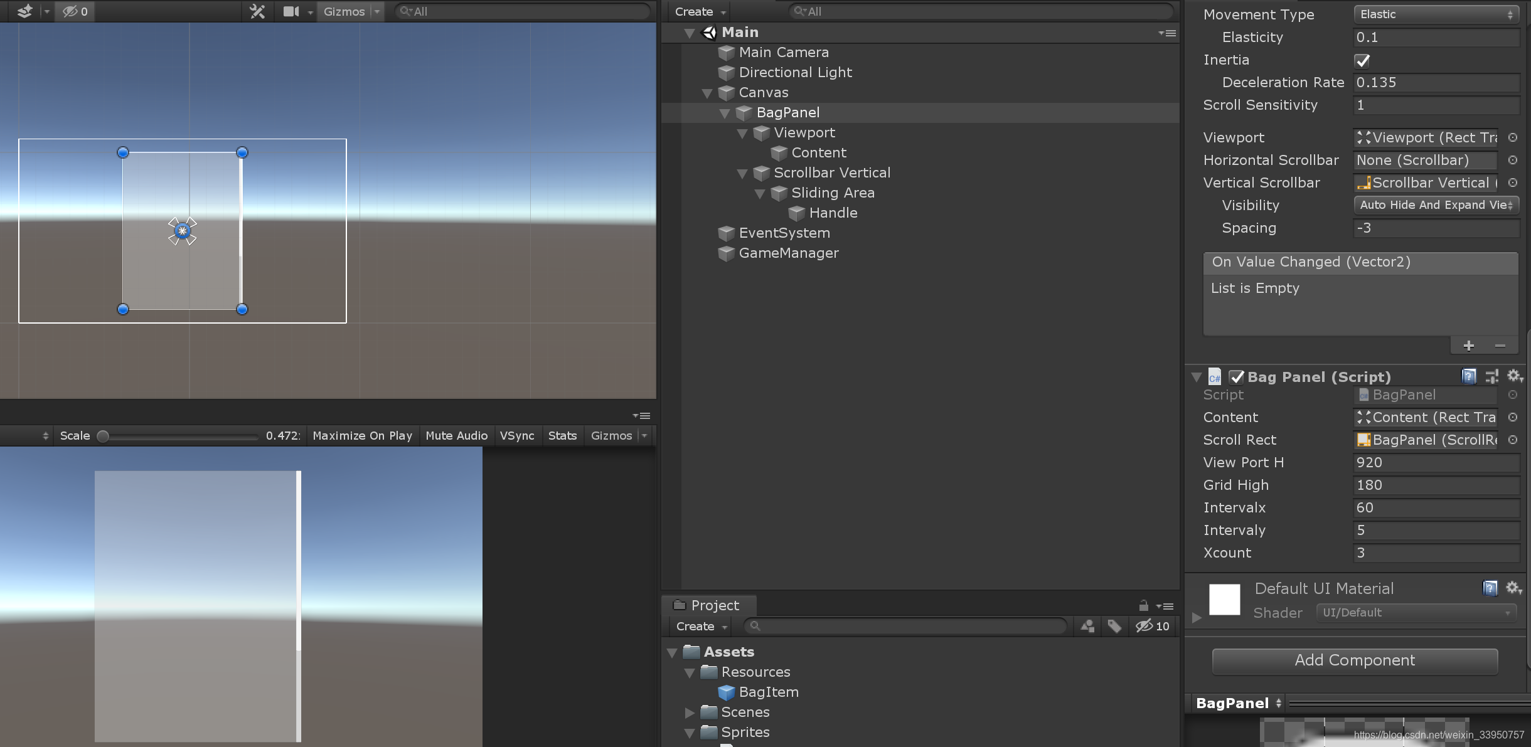Open the Movement Type dropdown
1531x747 pixels.
point(1436,14)
